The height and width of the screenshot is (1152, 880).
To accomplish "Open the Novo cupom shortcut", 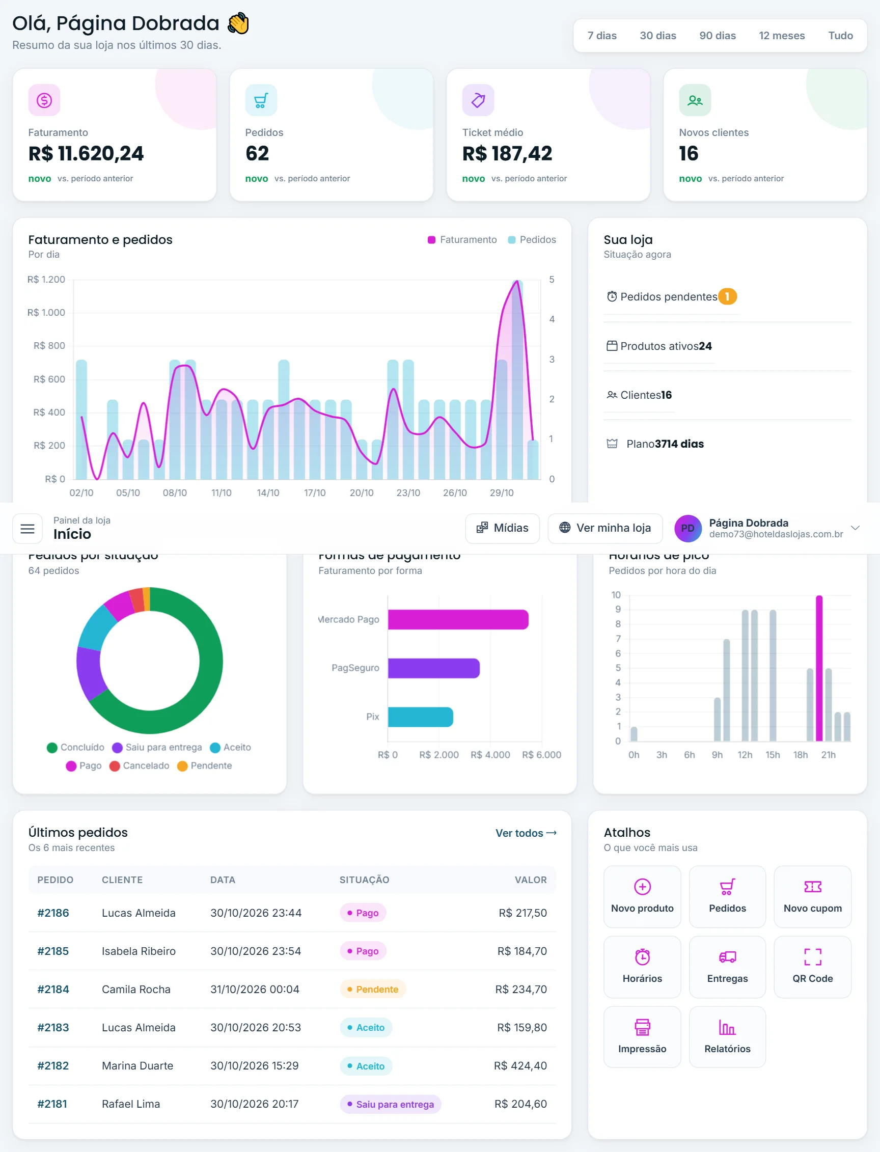I will click(x=812, y=896).
